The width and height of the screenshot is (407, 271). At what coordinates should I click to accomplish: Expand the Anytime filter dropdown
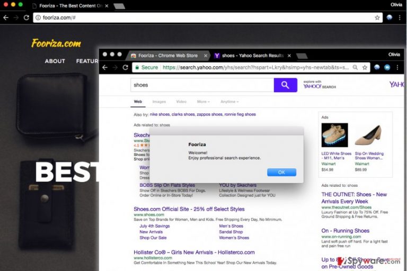click(x=229, y=102)
